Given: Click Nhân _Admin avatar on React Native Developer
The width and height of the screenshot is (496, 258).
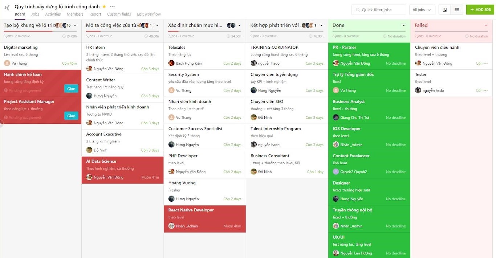Looking at the screenshot, I should 171,226.
